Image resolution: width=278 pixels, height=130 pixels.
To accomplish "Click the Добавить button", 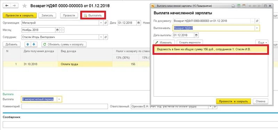I will 11,44.
